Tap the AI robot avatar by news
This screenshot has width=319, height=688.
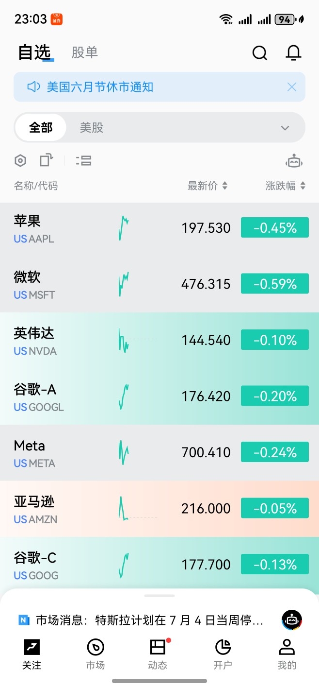point(292,620)
